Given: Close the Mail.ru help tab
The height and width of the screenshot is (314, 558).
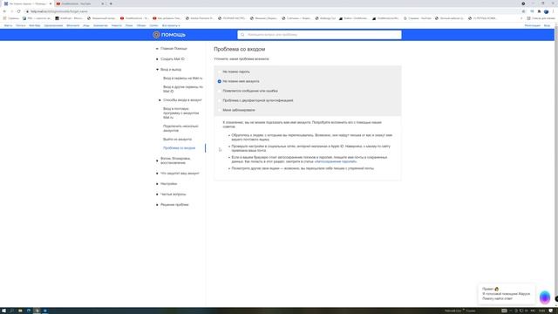Looking at the screenshot, I should click(x=51, y=3).
